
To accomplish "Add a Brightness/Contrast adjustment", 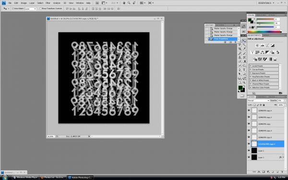I will [257, 46].
